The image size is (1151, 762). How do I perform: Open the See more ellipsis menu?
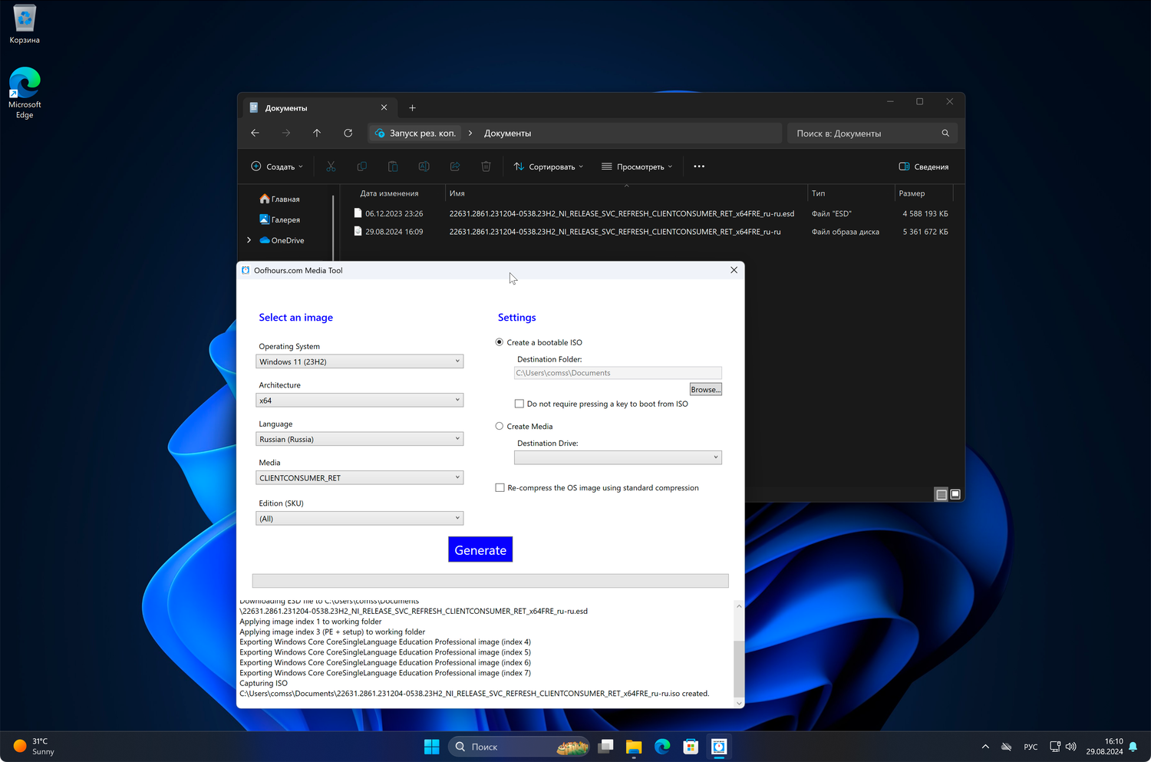[699, 167]
